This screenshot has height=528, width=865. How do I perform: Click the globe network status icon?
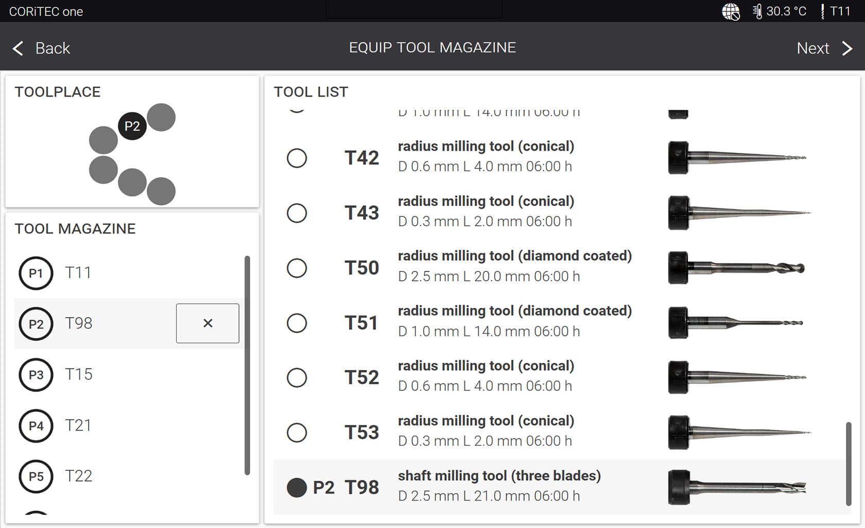(730, 11)
